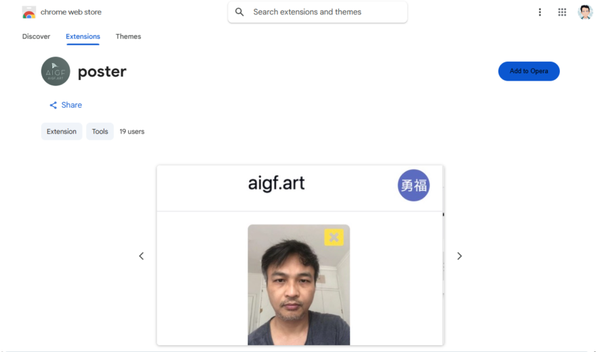This screenshot has height=352, width=600.
Task: Click the share icon beside Share
Action: pyautogui.click(x=53, y=105)
